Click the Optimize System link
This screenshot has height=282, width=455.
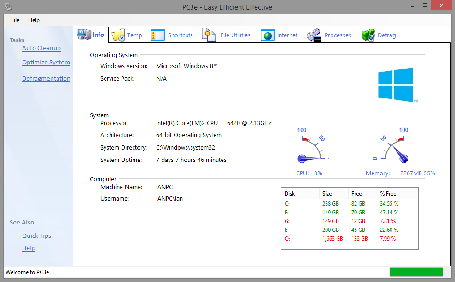pos(46,62)
